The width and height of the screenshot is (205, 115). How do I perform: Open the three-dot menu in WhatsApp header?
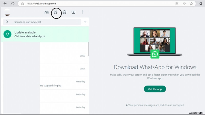pyautogui.click(x=82, y=12)
